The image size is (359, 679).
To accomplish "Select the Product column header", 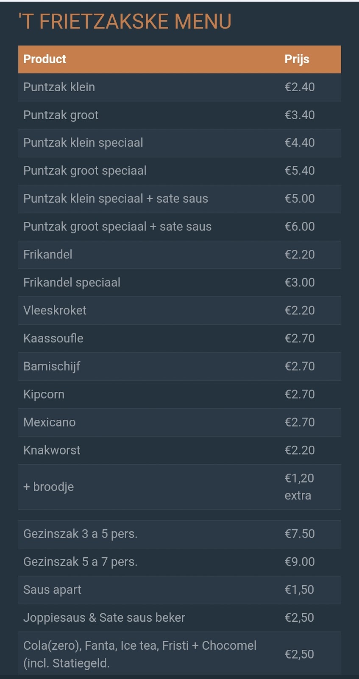I will pyautogui.click(x=45, y=59).
